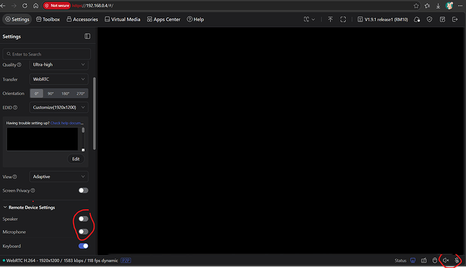Image resolution: width=466 pixels, height=268 pixels.
Task: Click the P2P connection badge
Action: click(126, 261)
